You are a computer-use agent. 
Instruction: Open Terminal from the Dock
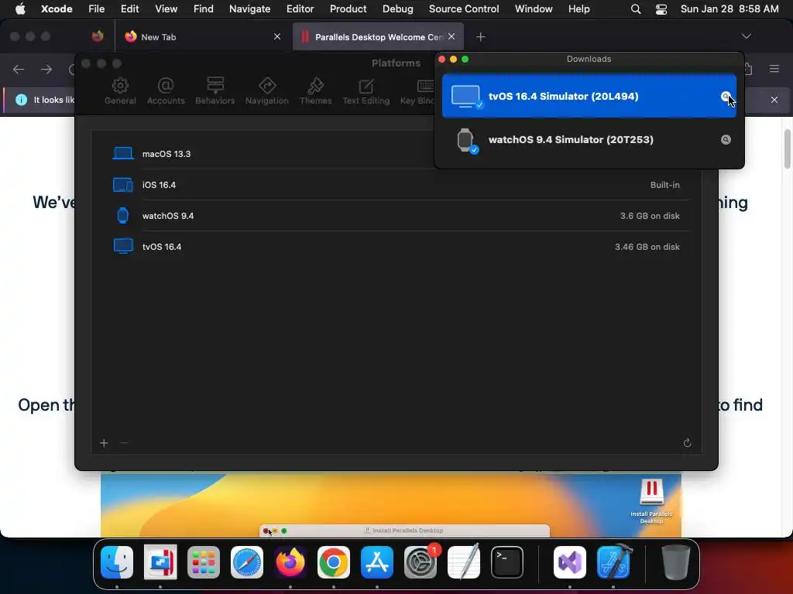507,562
